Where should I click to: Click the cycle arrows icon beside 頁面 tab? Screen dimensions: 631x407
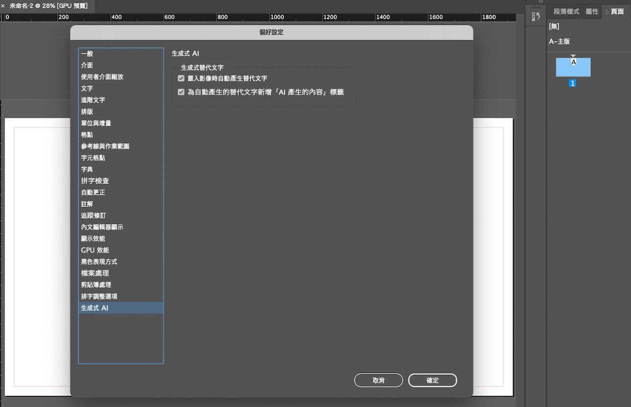coord(607,12)
